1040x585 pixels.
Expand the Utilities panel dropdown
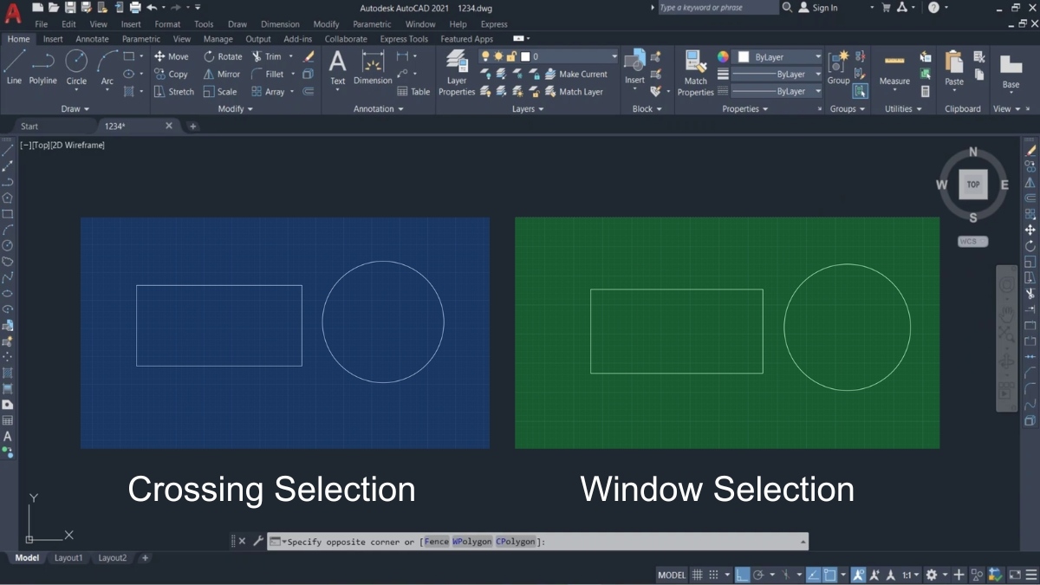902,109
